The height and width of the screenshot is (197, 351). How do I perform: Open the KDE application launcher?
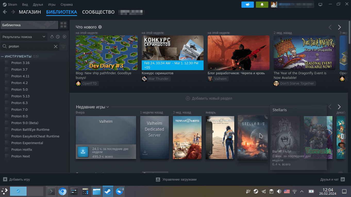pos(5,191)
